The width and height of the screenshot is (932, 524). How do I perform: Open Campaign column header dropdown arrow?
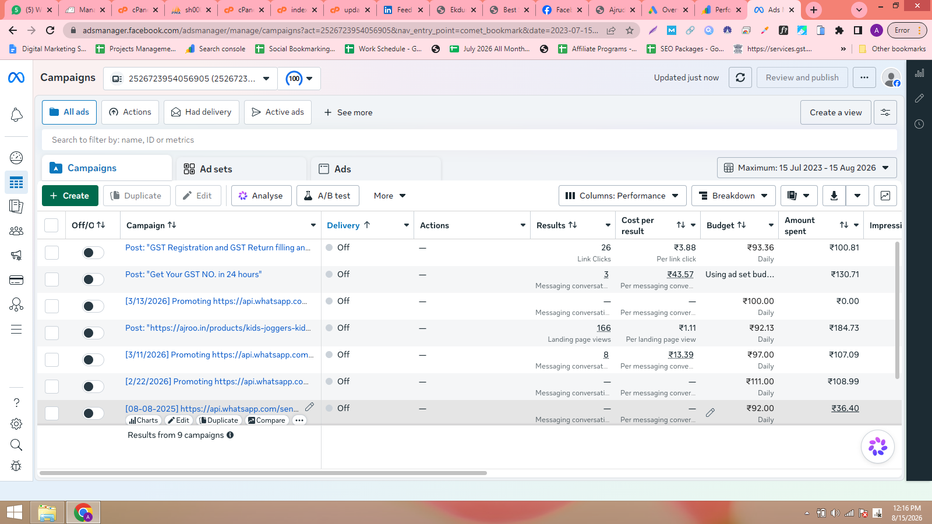pos(313,225)
